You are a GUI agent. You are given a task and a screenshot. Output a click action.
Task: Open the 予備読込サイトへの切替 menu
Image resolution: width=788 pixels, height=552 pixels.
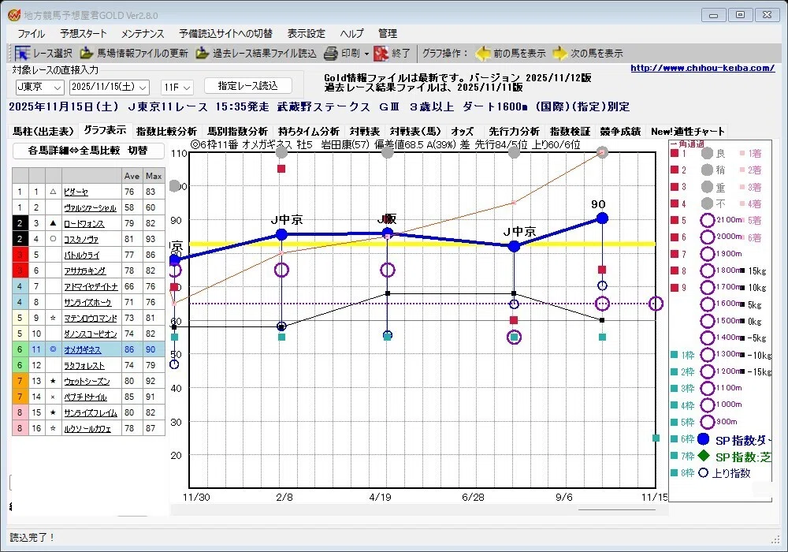[x=225, y=34]
